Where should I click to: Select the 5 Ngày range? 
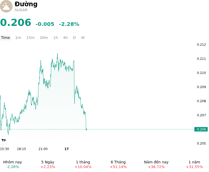48,164
